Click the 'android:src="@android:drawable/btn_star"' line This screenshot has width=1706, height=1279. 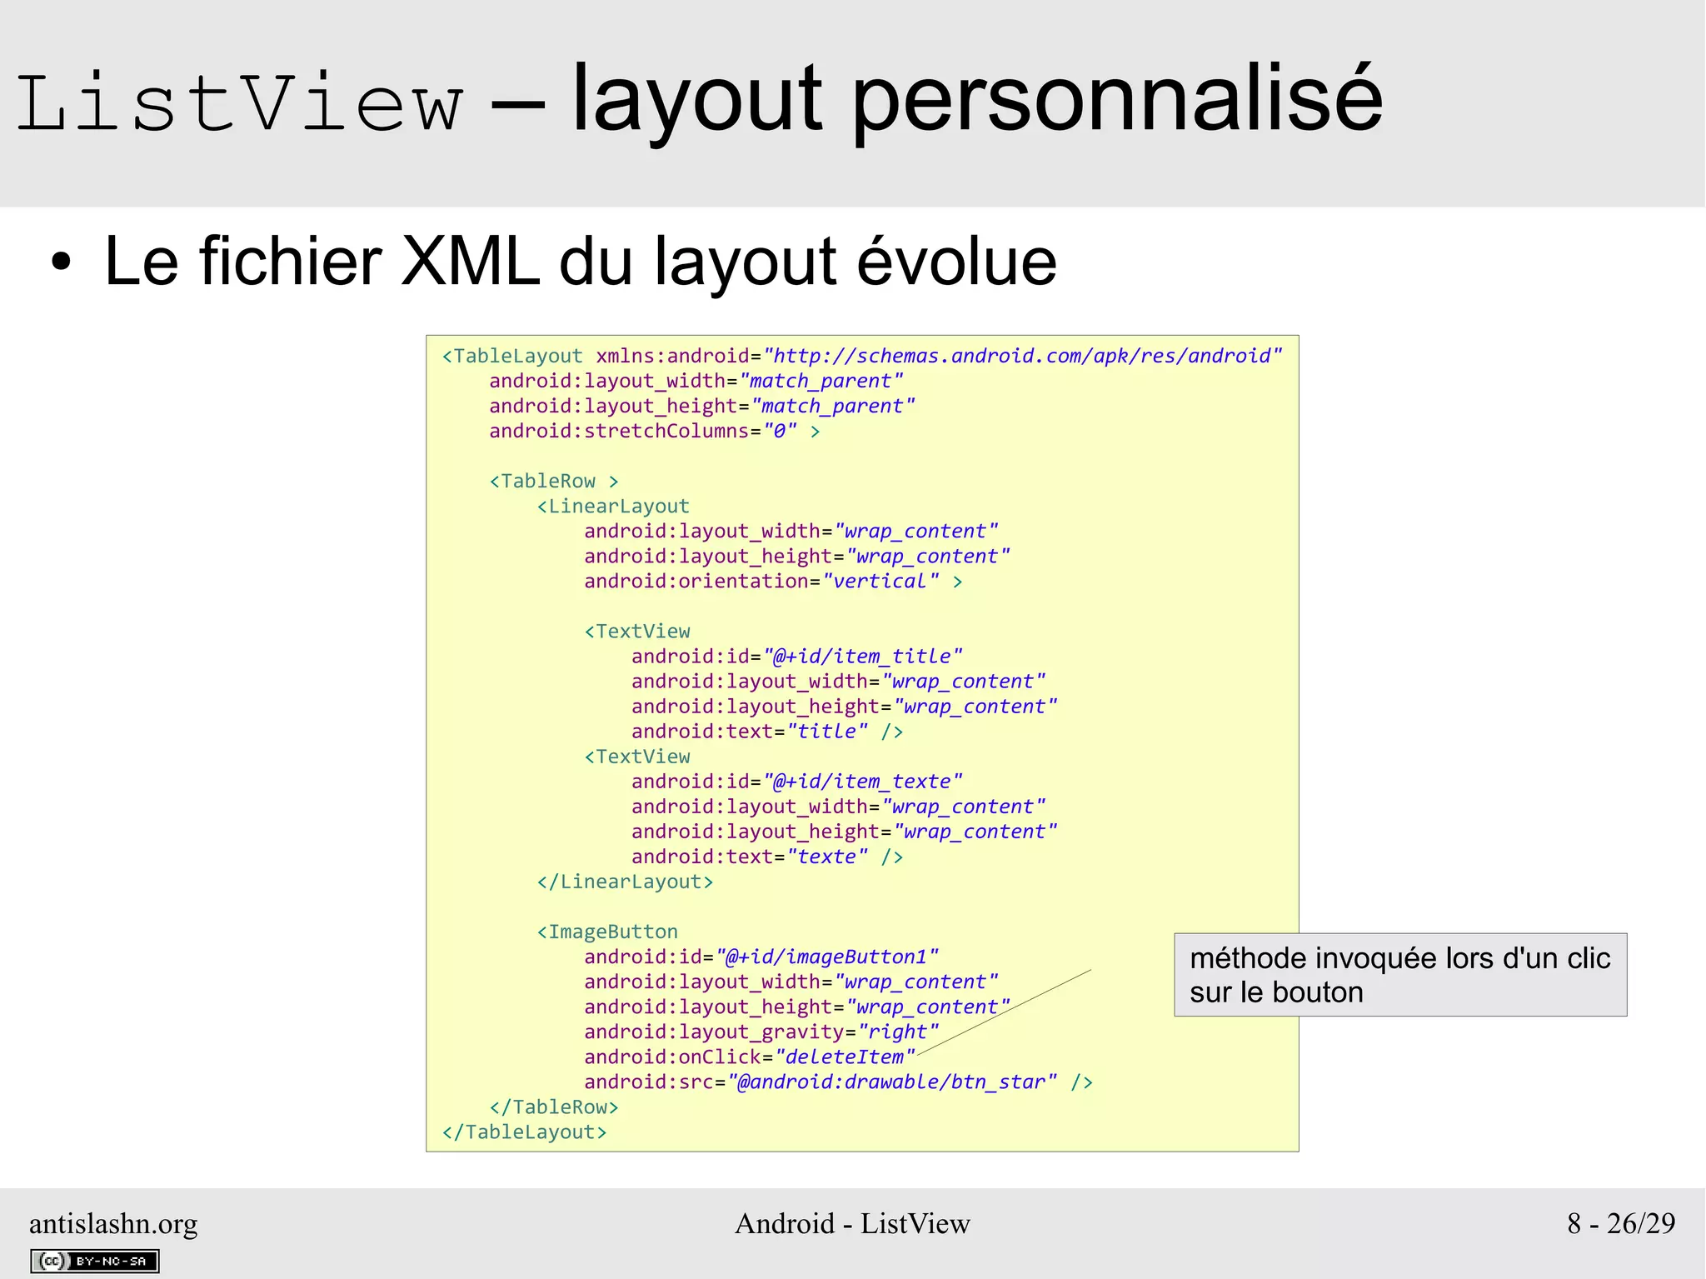[x=838, y=1082]
